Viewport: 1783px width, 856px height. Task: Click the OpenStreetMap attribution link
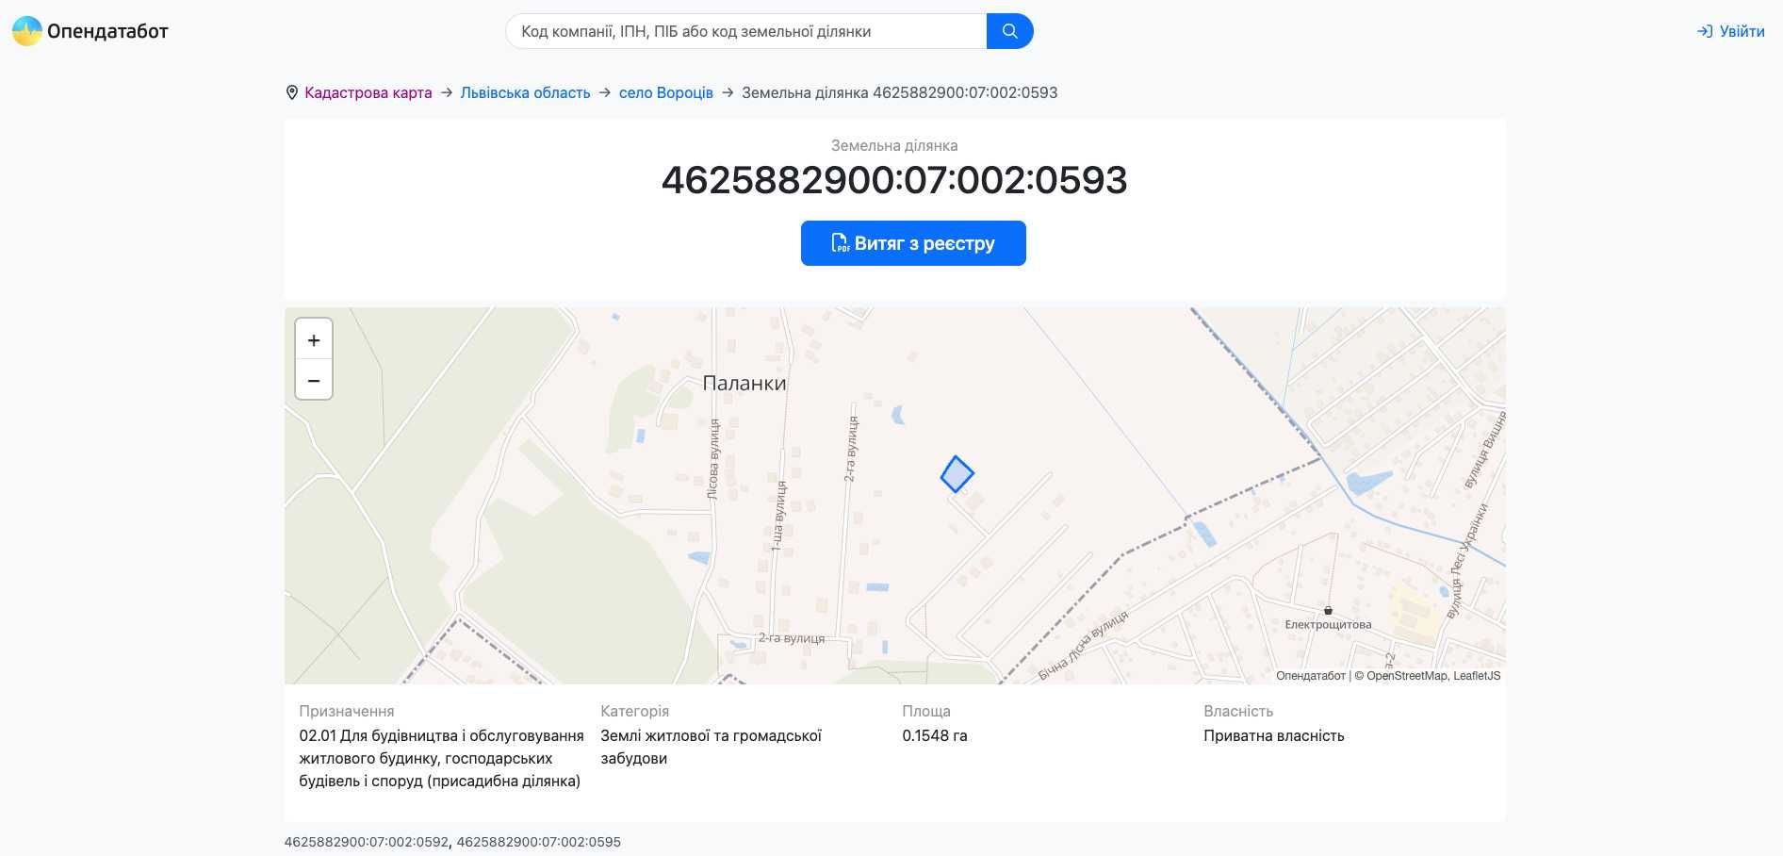tap(1406, 676)
